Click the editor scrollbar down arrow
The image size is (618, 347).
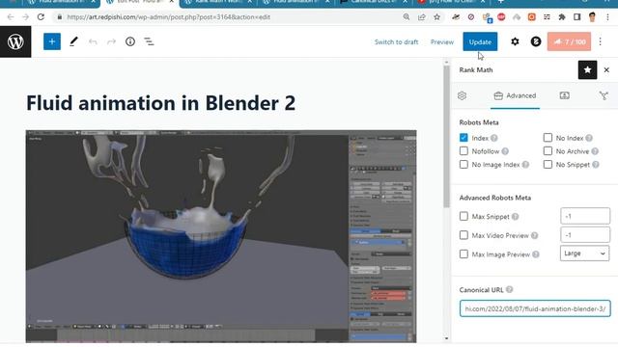[x=446, y=338]
